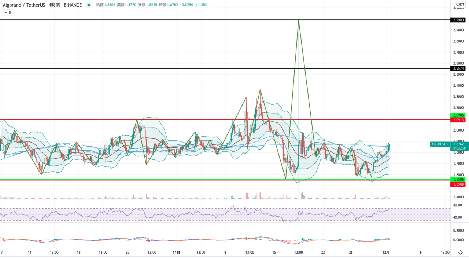
Task: Click the BINANCE exchange label
Action: coord(73,5)
